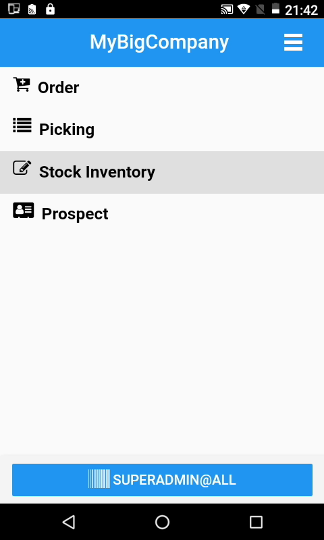Open recent apps with the square button
Screen dimensions: 324x540
pyautogui.click(x=256, y=522)
